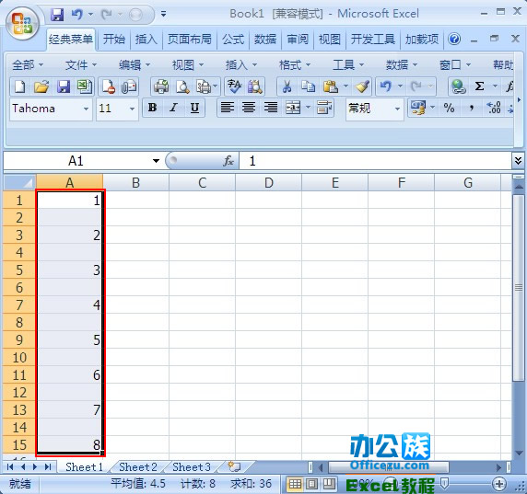
Task: Click the Spelling check icon
Action: click(234, 86)
